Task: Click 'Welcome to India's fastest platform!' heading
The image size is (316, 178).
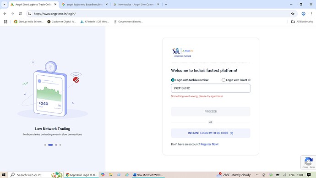Action: tap(204, 71)
